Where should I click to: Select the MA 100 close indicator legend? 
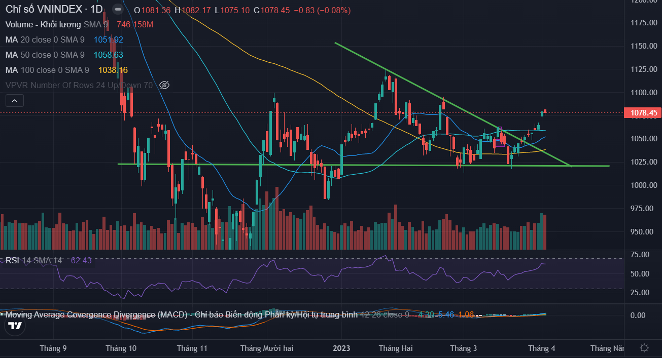click(x=47, y=70)
